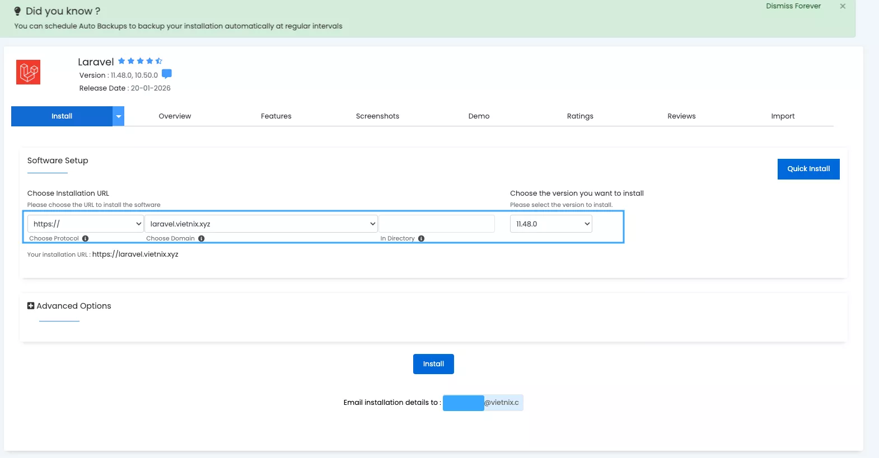Screen dimensions: 879x458
Task: Open the Import tab
Action: 783,116
